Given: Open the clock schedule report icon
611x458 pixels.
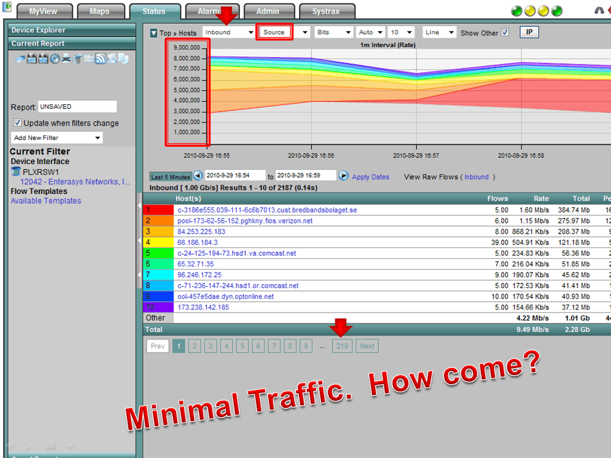Looking at the screenshot, I should pyautogui.click(x=55, y=59).
